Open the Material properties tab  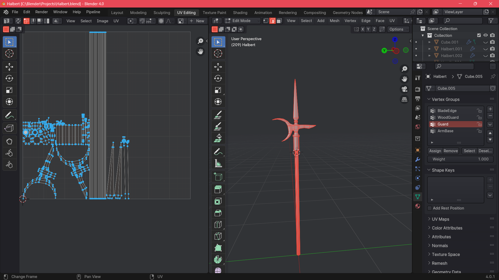point(418,206)
